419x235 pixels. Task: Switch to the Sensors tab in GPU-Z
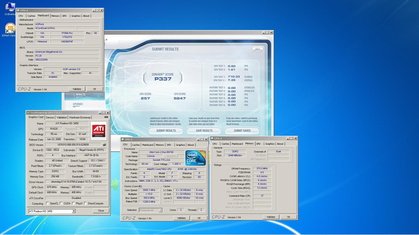tap(50, 118)
